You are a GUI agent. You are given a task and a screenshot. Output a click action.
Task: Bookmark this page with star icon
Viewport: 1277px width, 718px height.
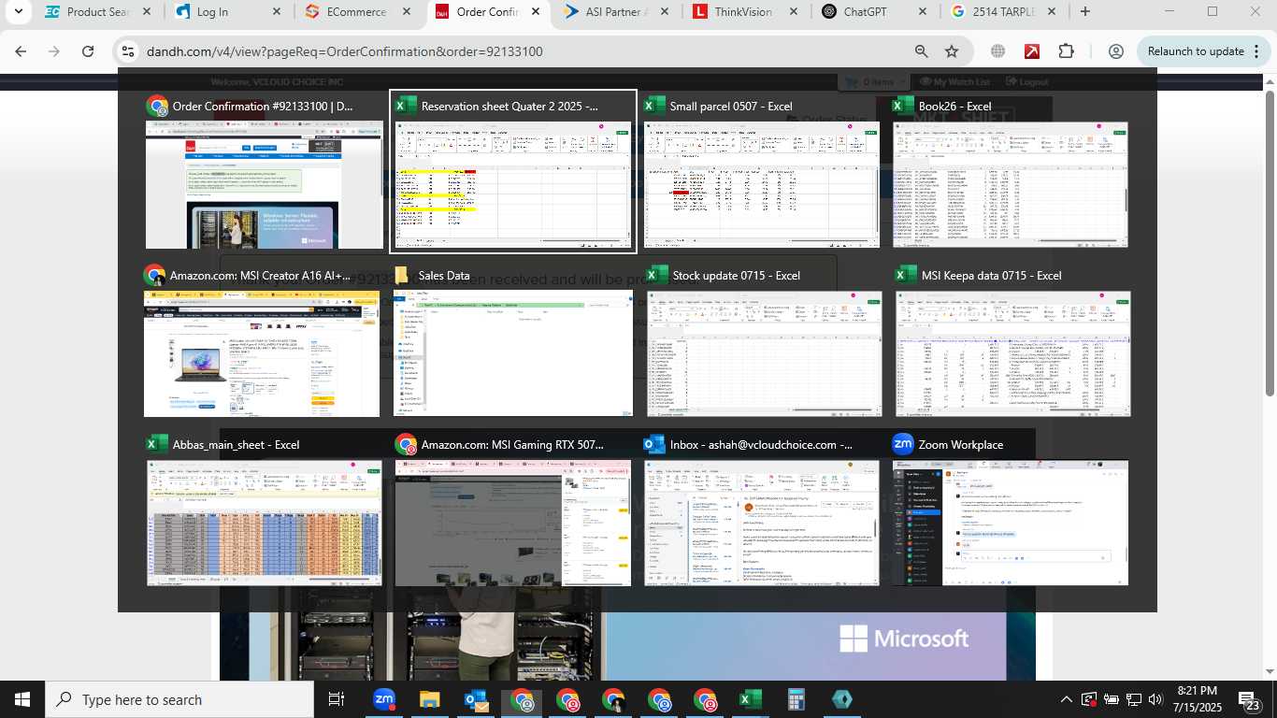952,51
